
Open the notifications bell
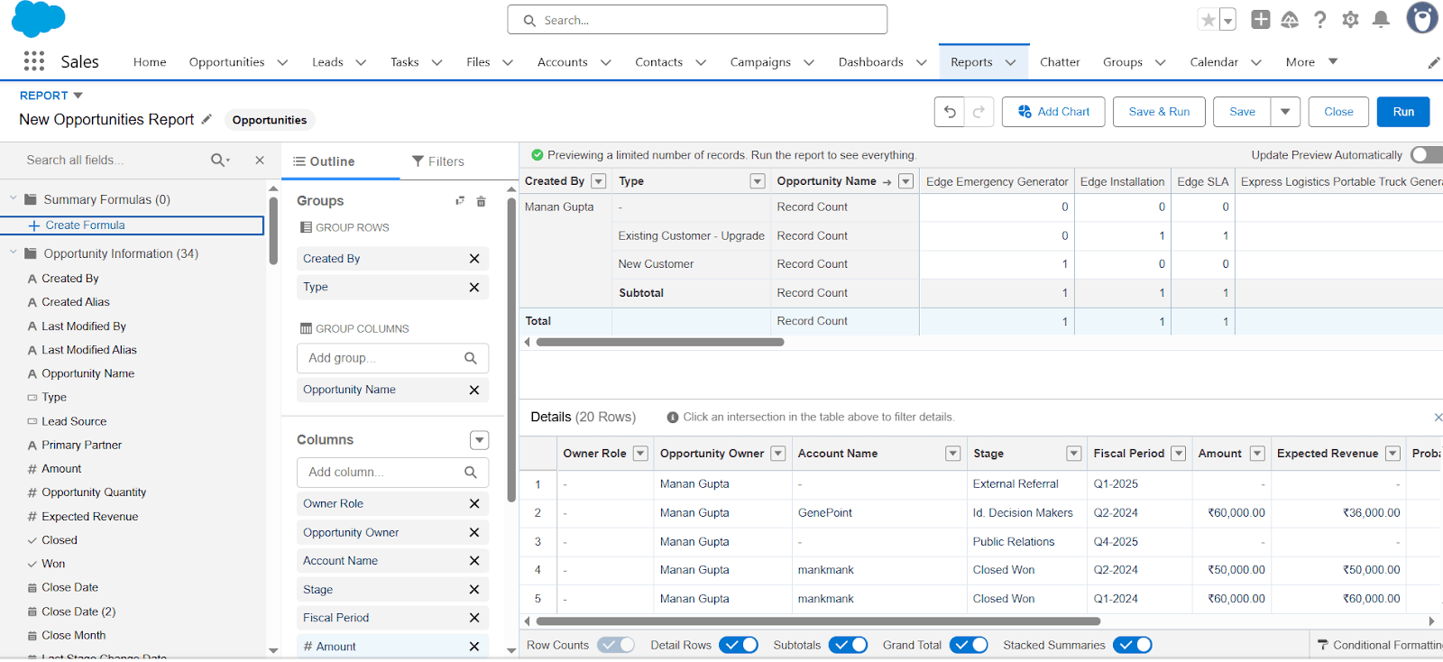(1381, 20)
